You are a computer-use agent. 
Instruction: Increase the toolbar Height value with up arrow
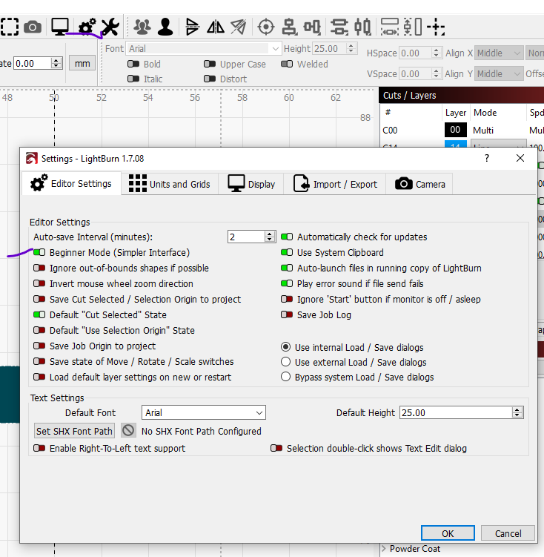(x=351, y=46)
